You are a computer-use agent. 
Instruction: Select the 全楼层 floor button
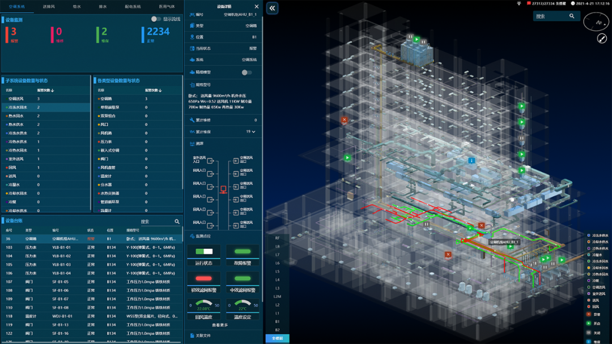(277, 338)
